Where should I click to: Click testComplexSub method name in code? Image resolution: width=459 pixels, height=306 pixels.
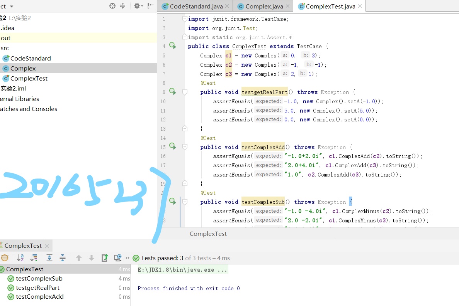click(263, 202)
